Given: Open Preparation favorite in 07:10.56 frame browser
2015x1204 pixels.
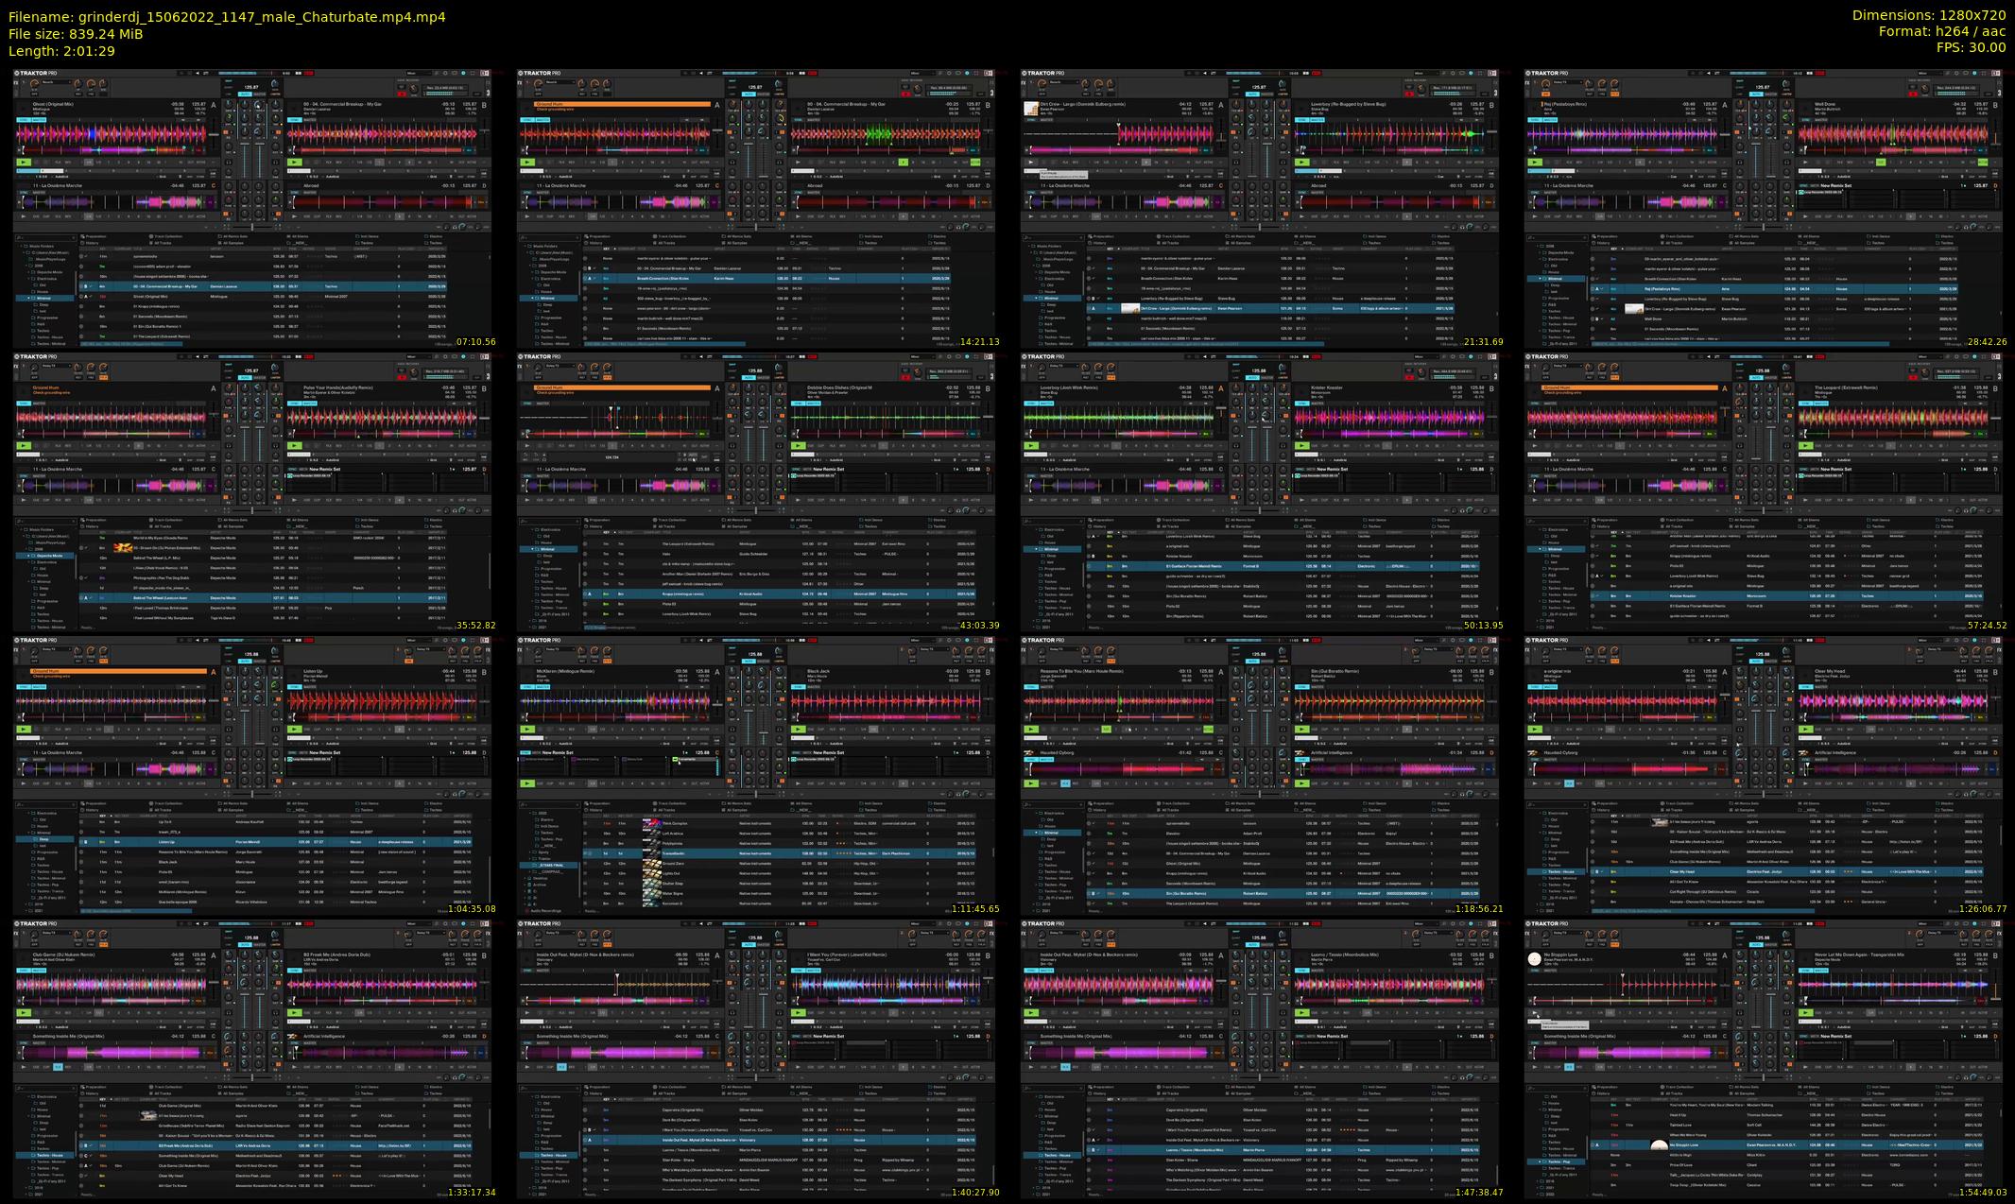Looking at the screenshot, I should (x=96, y=236).
